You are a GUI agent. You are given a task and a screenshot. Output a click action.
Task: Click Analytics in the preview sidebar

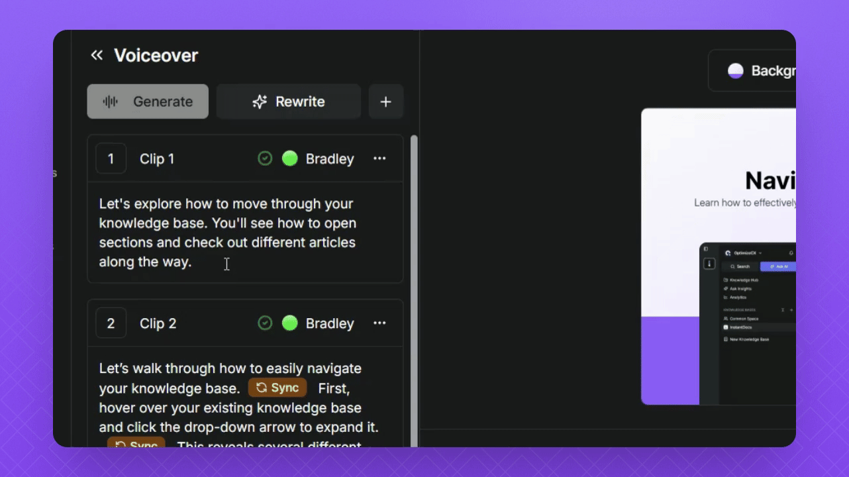736,297
